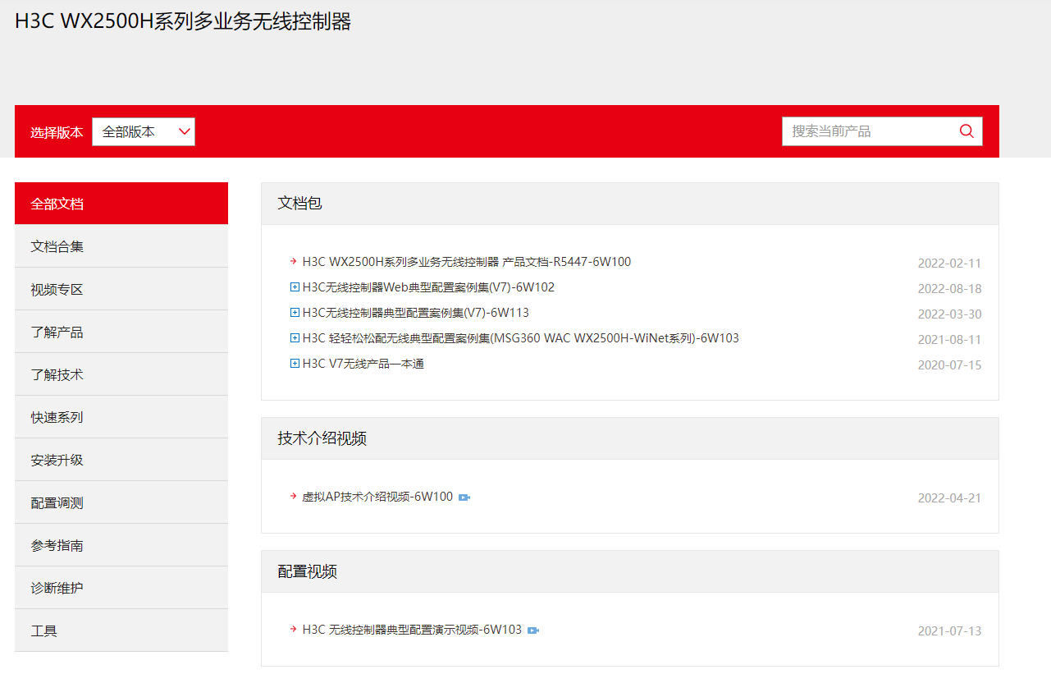Screen dimensions: 1051x674
Task: Click red arrow before 产品文档-R5447-6W100
Action: coord(293,262)
